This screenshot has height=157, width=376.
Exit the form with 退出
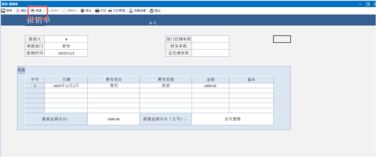155,10
